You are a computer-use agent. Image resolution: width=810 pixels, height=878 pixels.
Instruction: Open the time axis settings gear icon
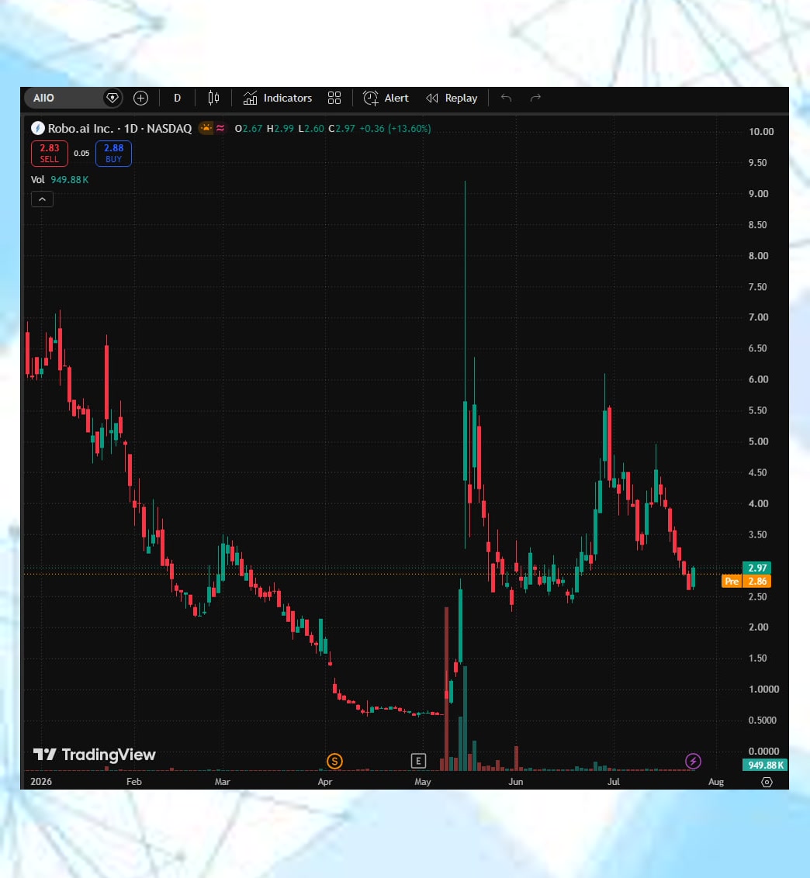tap(767, 783)
